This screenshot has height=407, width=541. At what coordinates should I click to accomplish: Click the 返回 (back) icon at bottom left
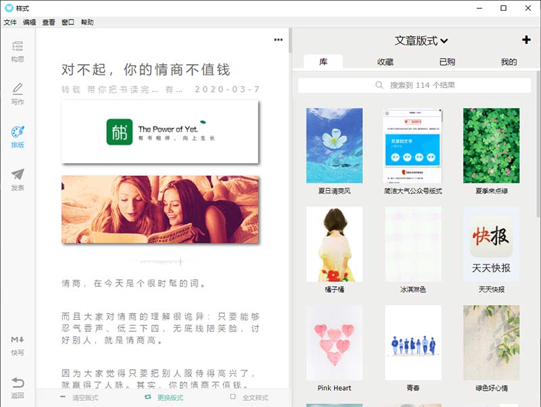coord(19,385)
